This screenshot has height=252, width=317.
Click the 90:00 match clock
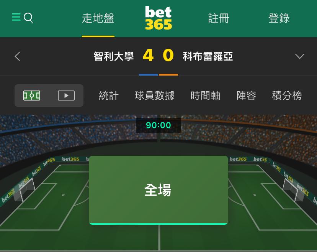(x=158, y=125)
